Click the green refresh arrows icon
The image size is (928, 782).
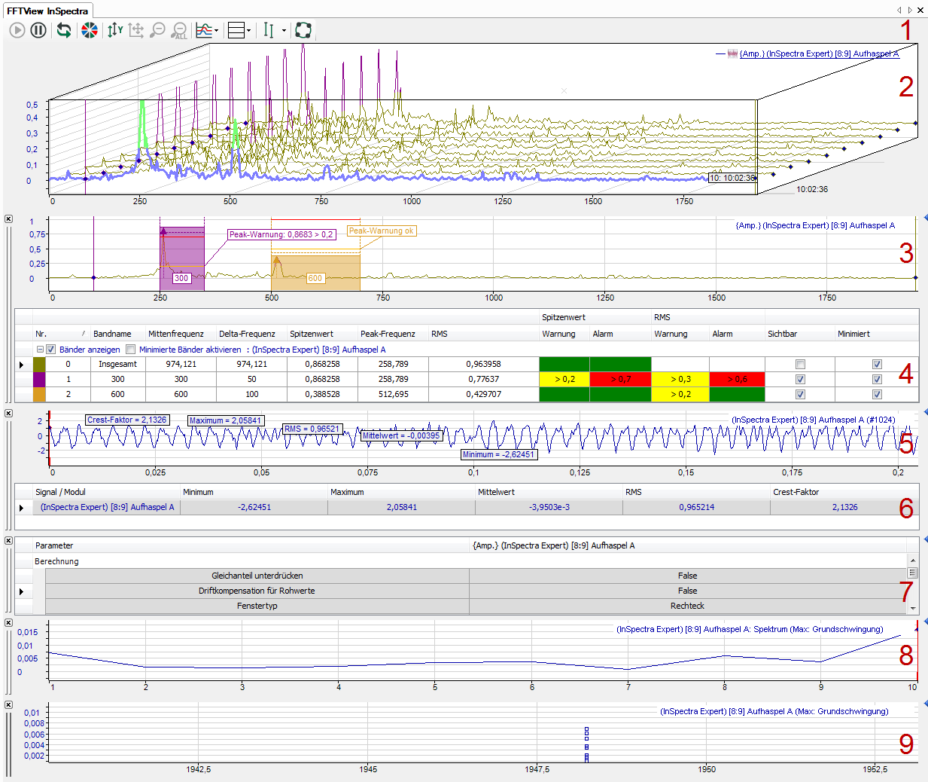(64, 30)
